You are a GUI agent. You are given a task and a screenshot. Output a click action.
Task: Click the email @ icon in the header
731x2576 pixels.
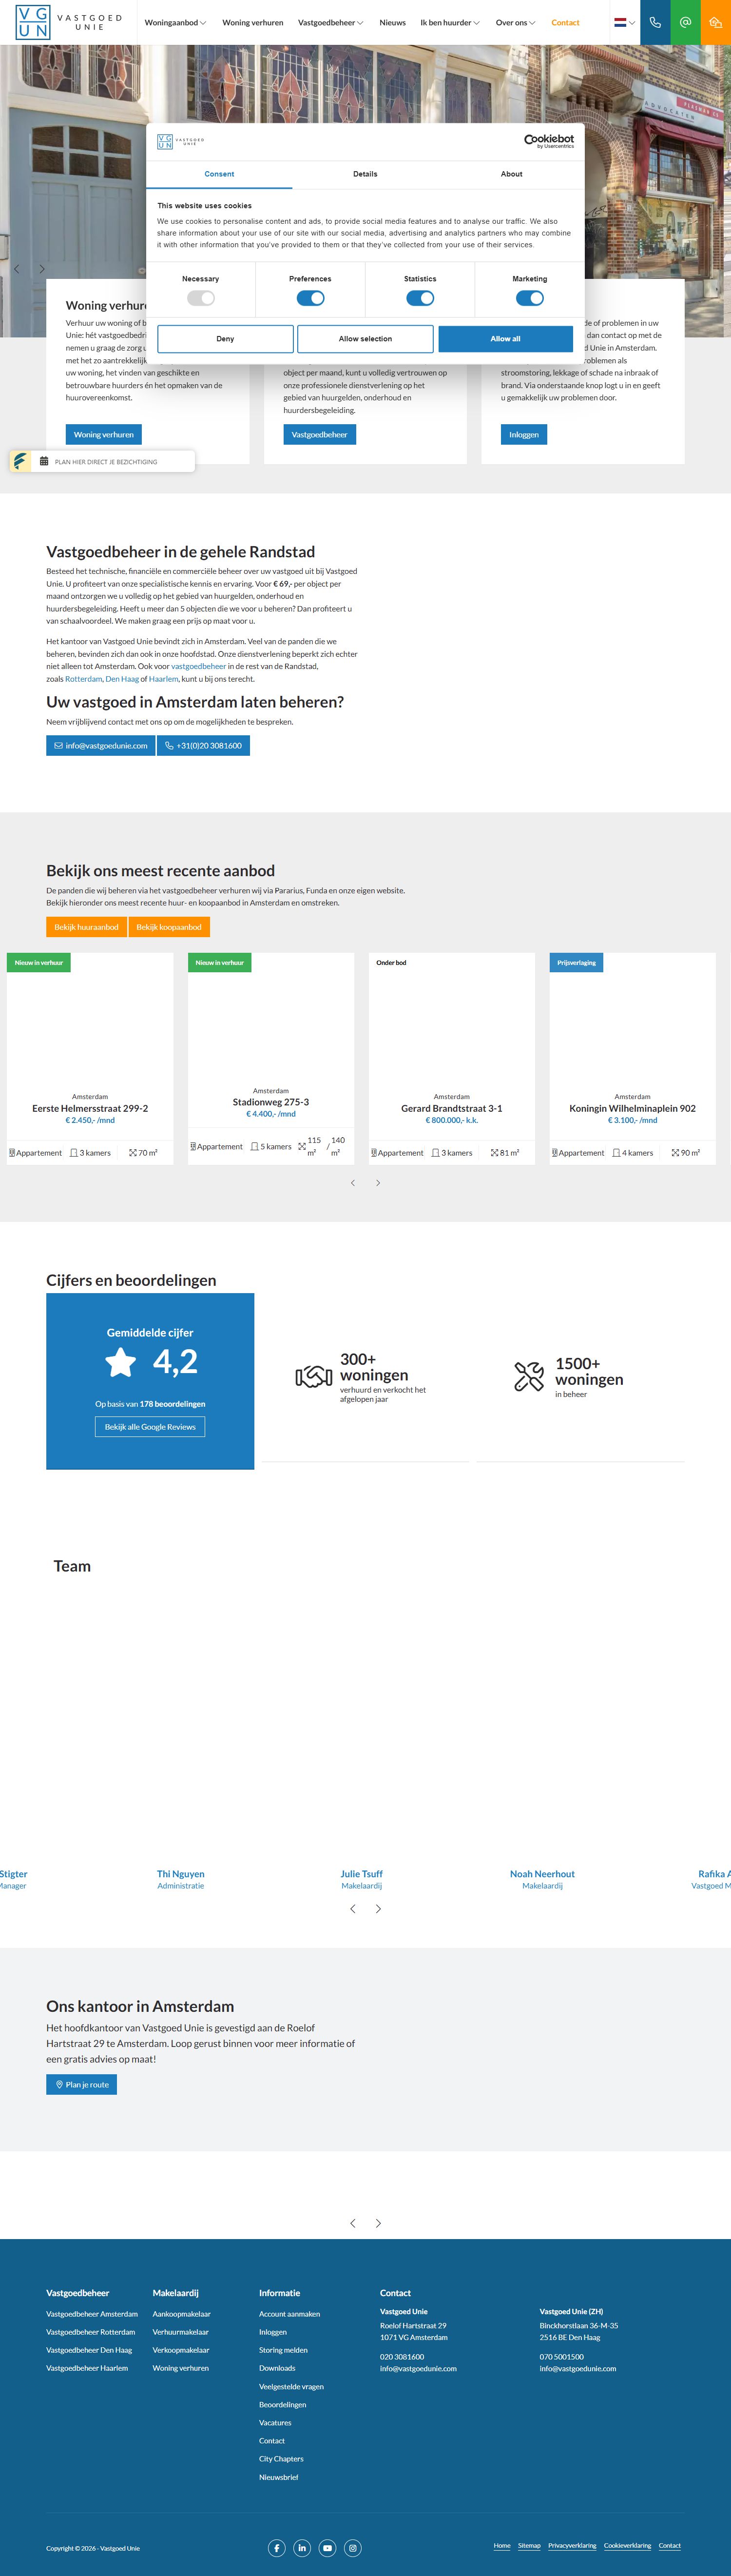point(685,22)
